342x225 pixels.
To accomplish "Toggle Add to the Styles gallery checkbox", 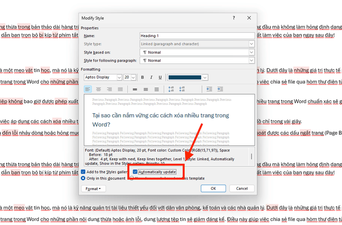I will (x=83, y=172).
